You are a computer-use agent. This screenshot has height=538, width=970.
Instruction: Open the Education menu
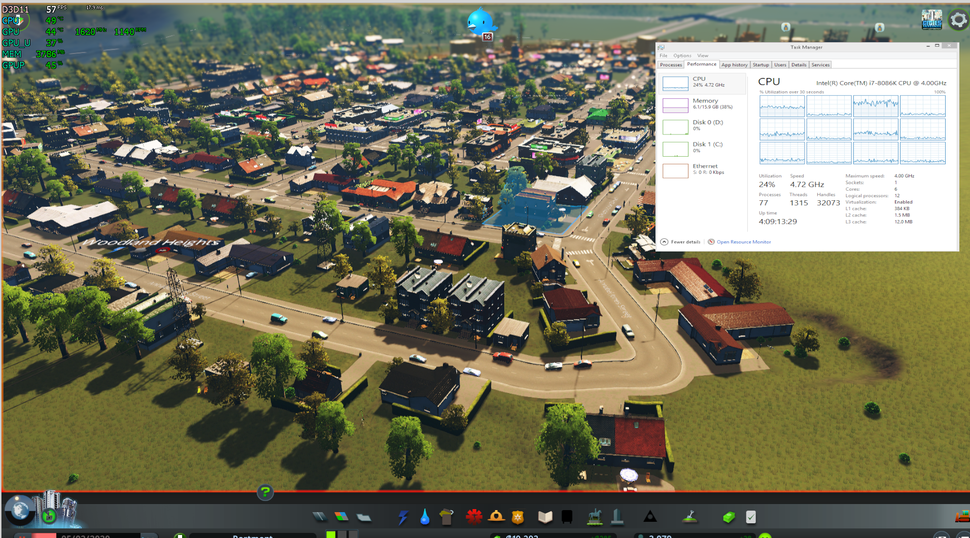click(x=545, y=517)
